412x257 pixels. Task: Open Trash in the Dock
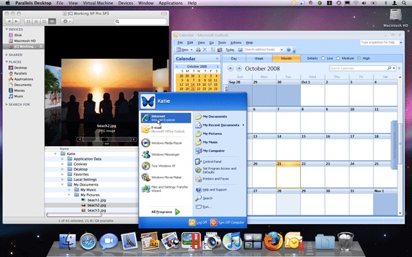tap(346, 241)
